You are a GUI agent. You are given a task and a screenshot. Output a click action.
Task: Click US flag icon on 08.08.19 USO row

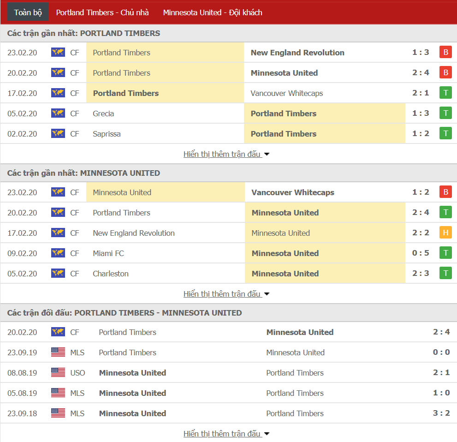click(58, 372)
